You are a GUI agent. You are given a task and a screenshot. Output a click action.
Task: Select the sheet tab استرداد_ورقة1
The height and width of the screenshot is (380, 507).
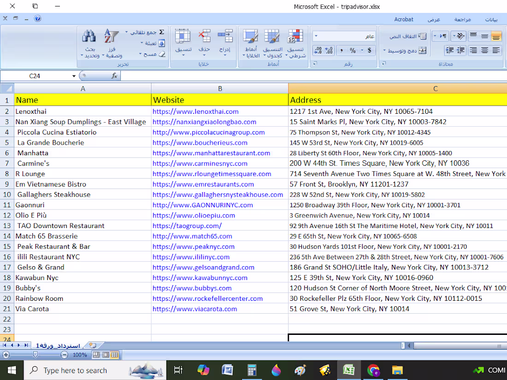tap(58, 345)
